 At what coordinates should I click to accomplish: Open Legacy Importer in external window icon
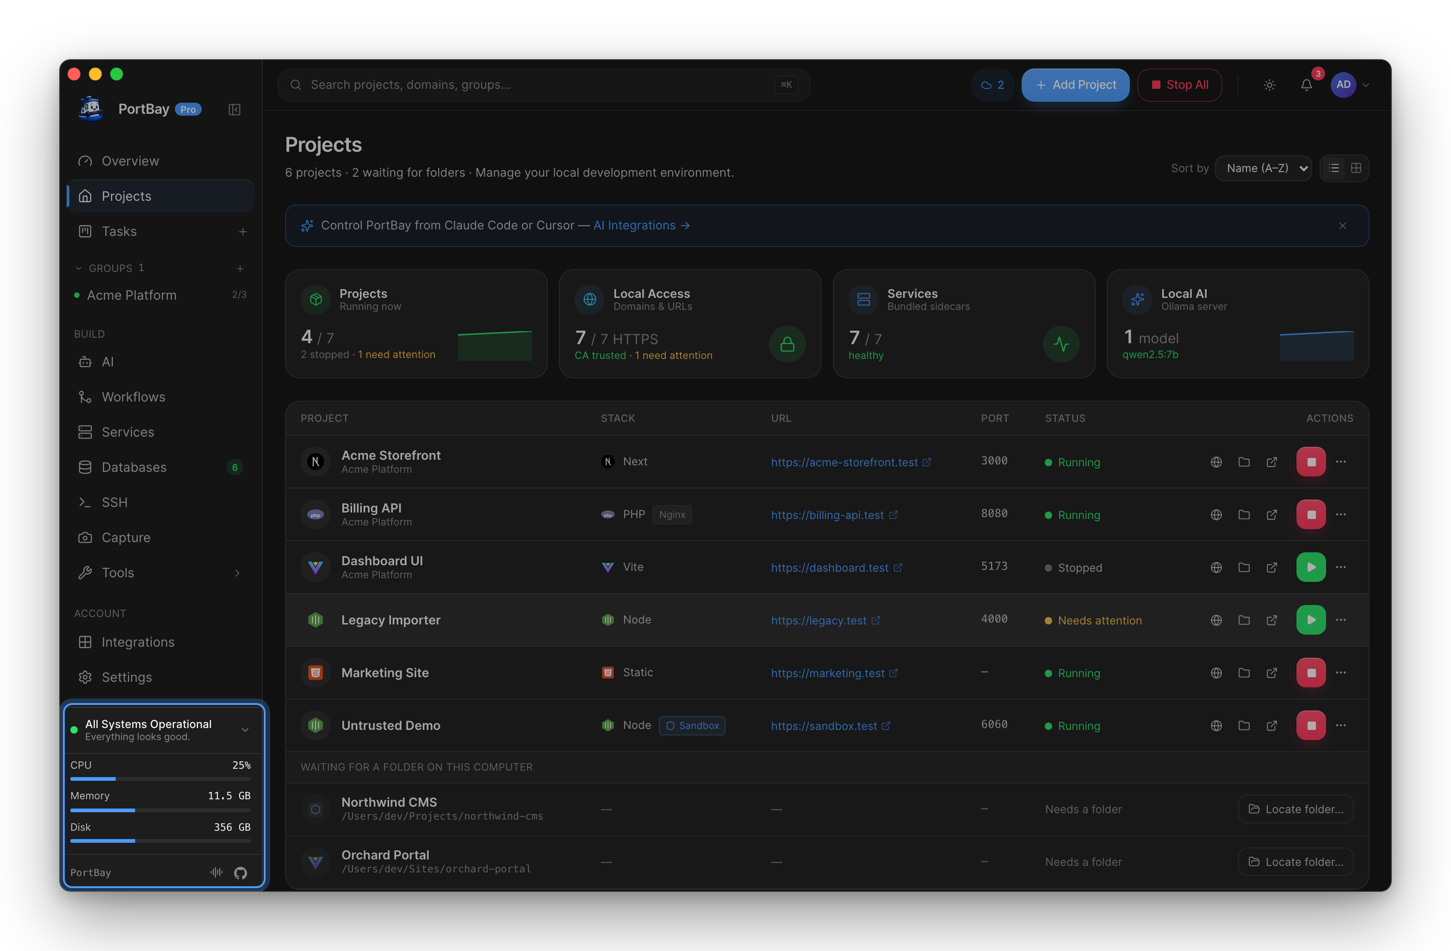tap(1272, 620)
